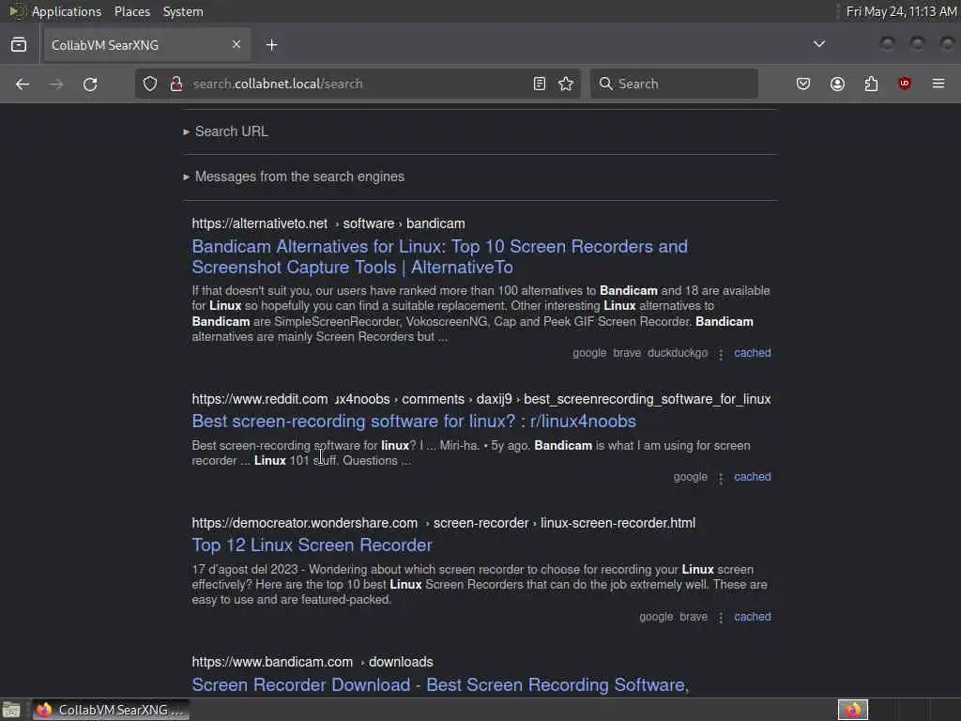
Task: Open cached version of wondershare result
Action: coord(752,616)
